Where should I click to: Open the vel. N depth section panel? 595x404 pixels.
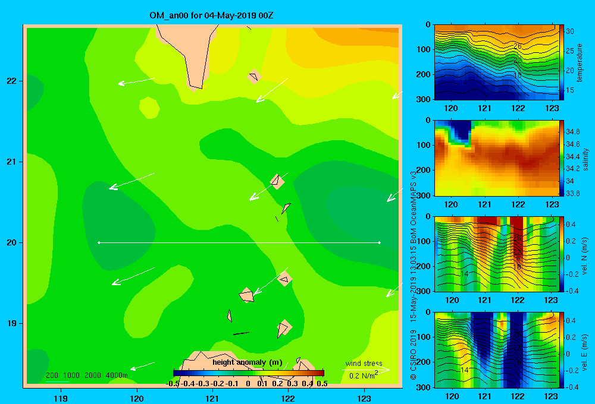tap(497, 254)
